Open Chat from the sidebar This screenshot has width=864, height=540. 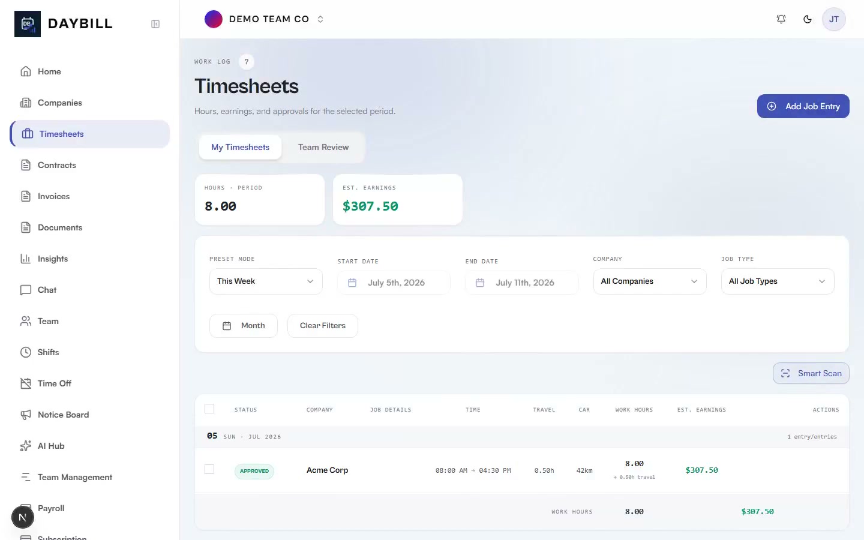pyautogui.click(x=90, y=290)
